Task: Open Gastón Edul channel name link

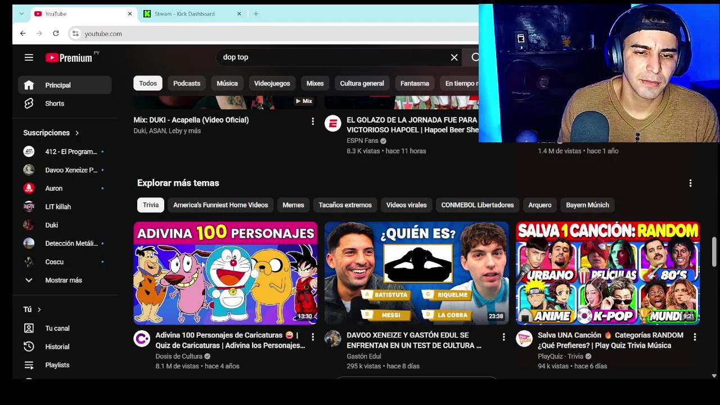Action: point(363,356)
